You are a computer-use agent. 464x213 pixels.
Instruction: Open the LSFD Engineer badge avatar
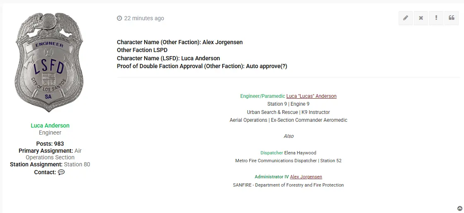pos(49,62)
